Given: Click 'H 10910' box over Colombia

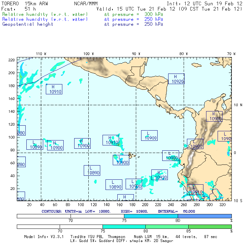Looking at the screenshot, I should point(214,116).
